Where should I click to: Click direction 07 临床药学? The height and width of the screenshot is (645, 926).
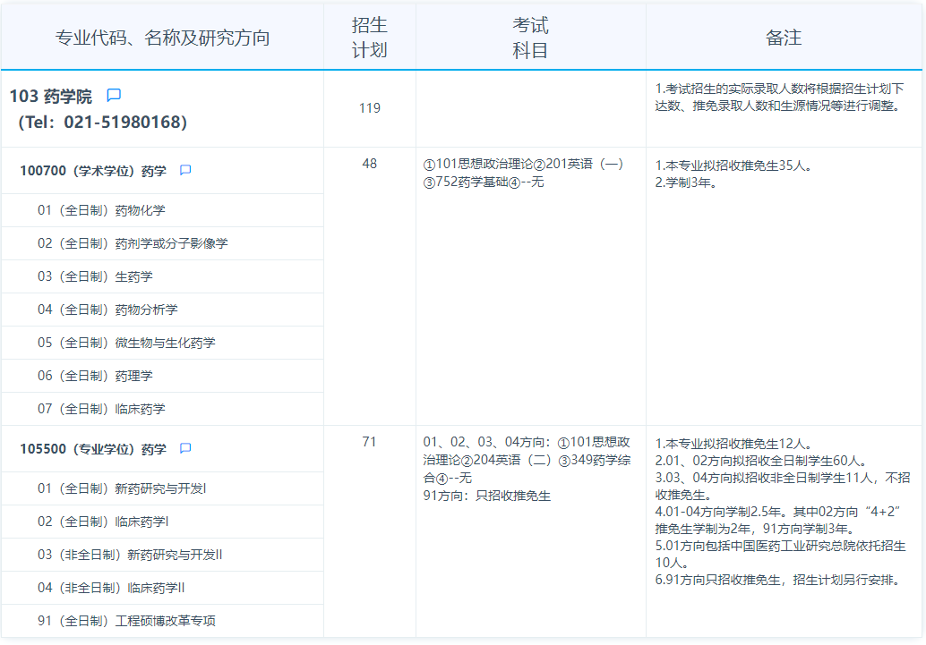(101, 409)
